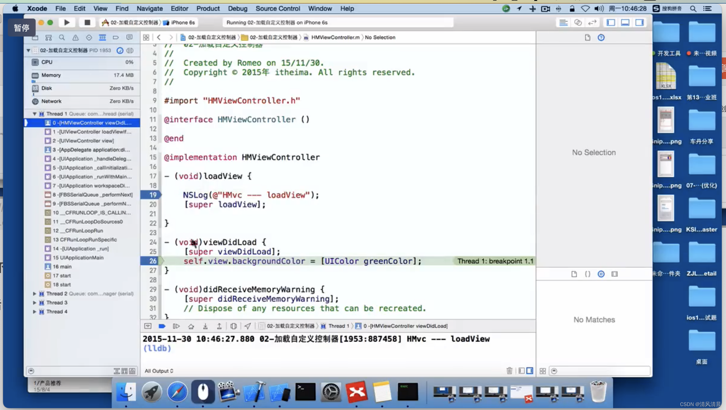This screenshot has height=410, width=726.
Task: Hide the debug area button
Action: [x=148, y=326]
